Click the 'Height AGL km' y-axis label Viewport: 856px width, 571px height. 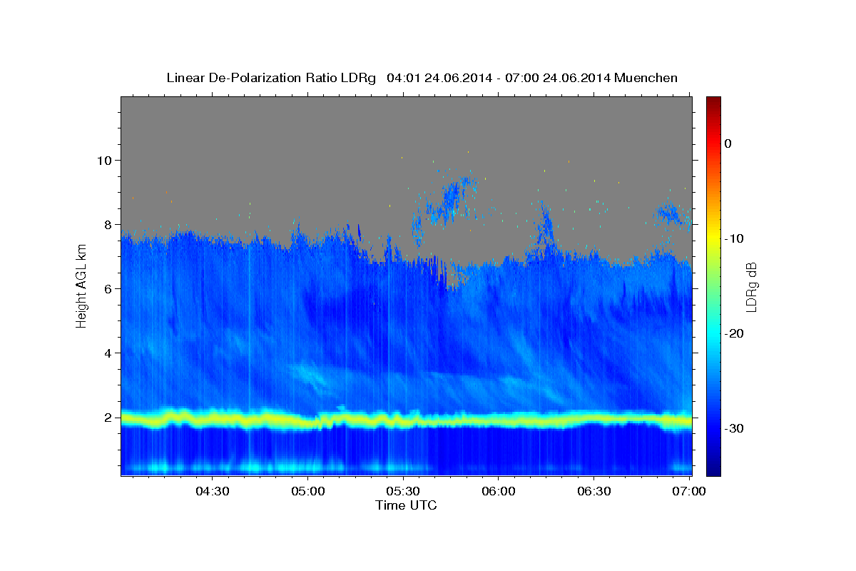[81, 285]
